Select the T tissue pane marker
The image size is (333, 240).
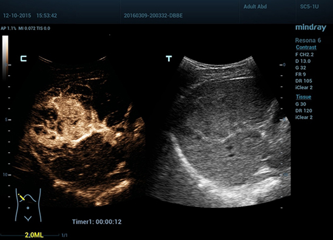tap(169, 59)
